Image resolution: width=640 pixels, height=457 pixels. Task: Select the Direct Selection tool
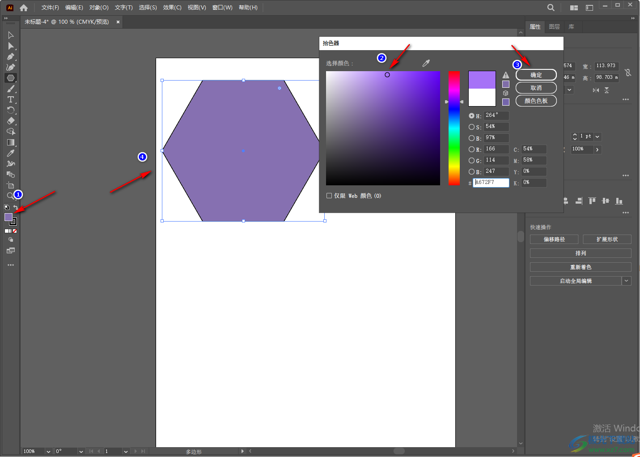pyautogui.click(x=11, y=46)
